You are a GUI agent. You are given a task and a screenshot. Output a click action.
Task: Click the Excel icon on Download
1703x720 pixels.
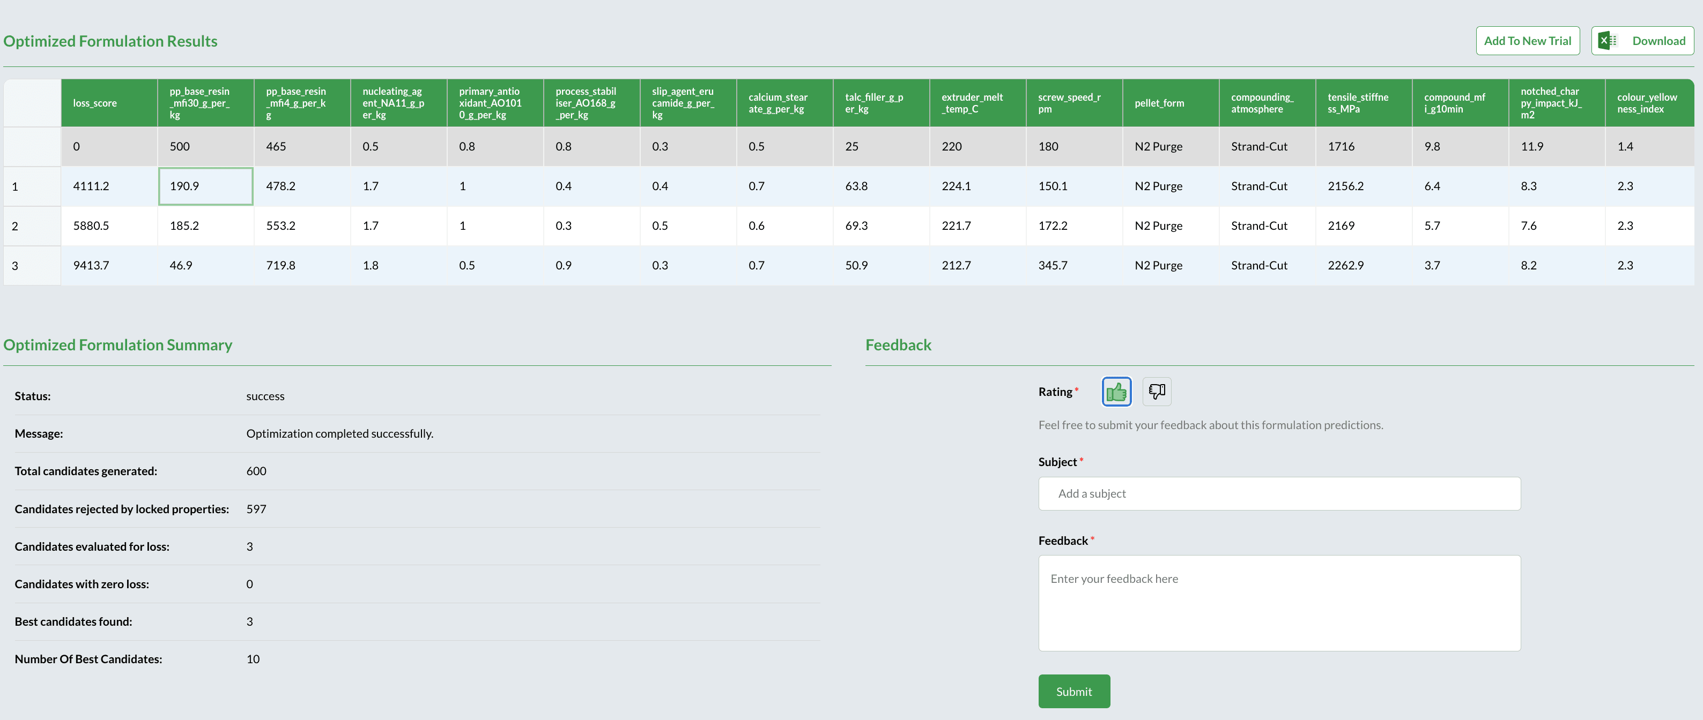[1607, 41]
